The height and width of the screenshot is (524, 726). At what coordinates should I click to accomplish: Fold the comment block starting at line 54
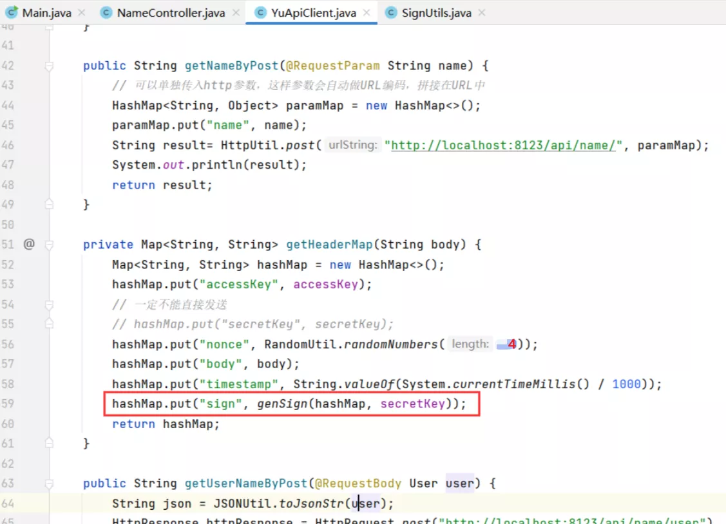(49, 304)
